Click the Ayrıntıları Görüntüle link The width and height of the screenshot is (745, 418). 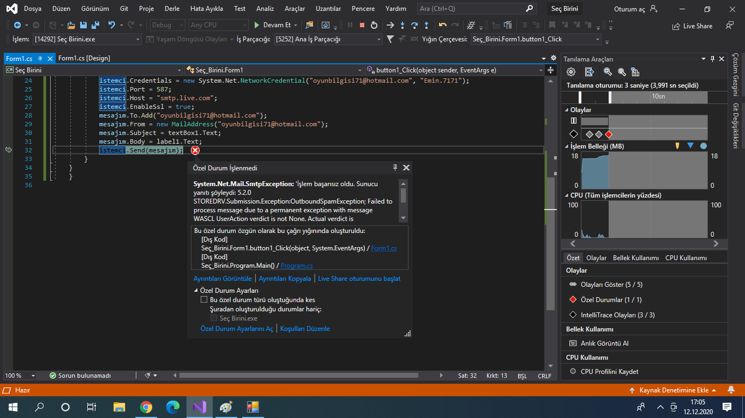coord(223,279)
